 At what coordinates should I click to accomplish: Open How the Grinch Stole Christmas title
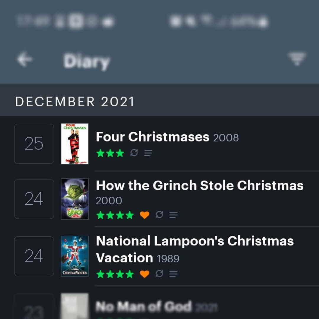click(200, 185)
